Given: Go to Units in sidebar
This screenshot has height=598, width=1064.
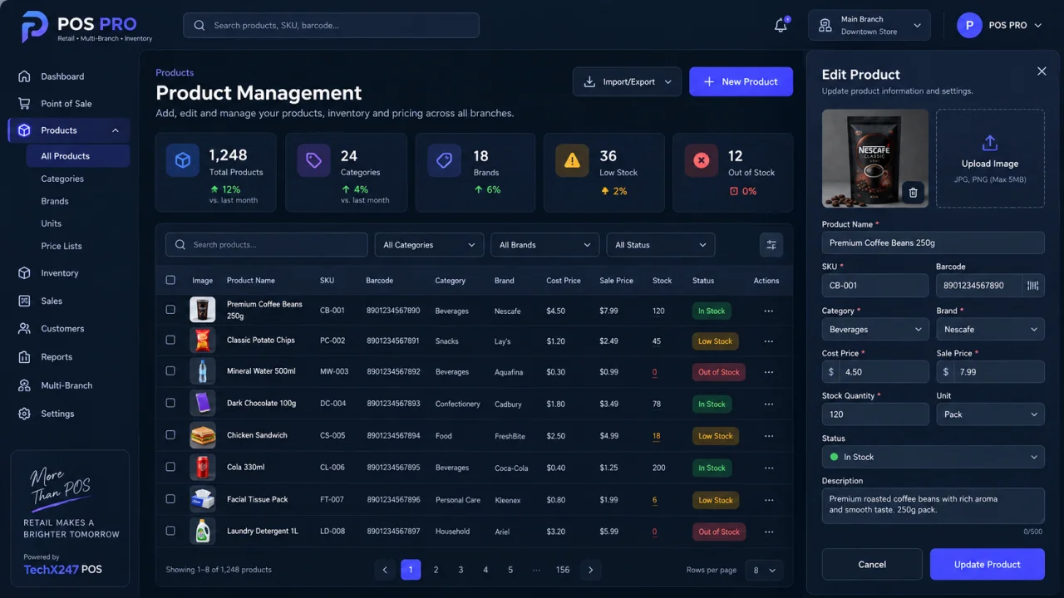Looking at the screenshot, I should pyautogui.click(x=52, y=223).
